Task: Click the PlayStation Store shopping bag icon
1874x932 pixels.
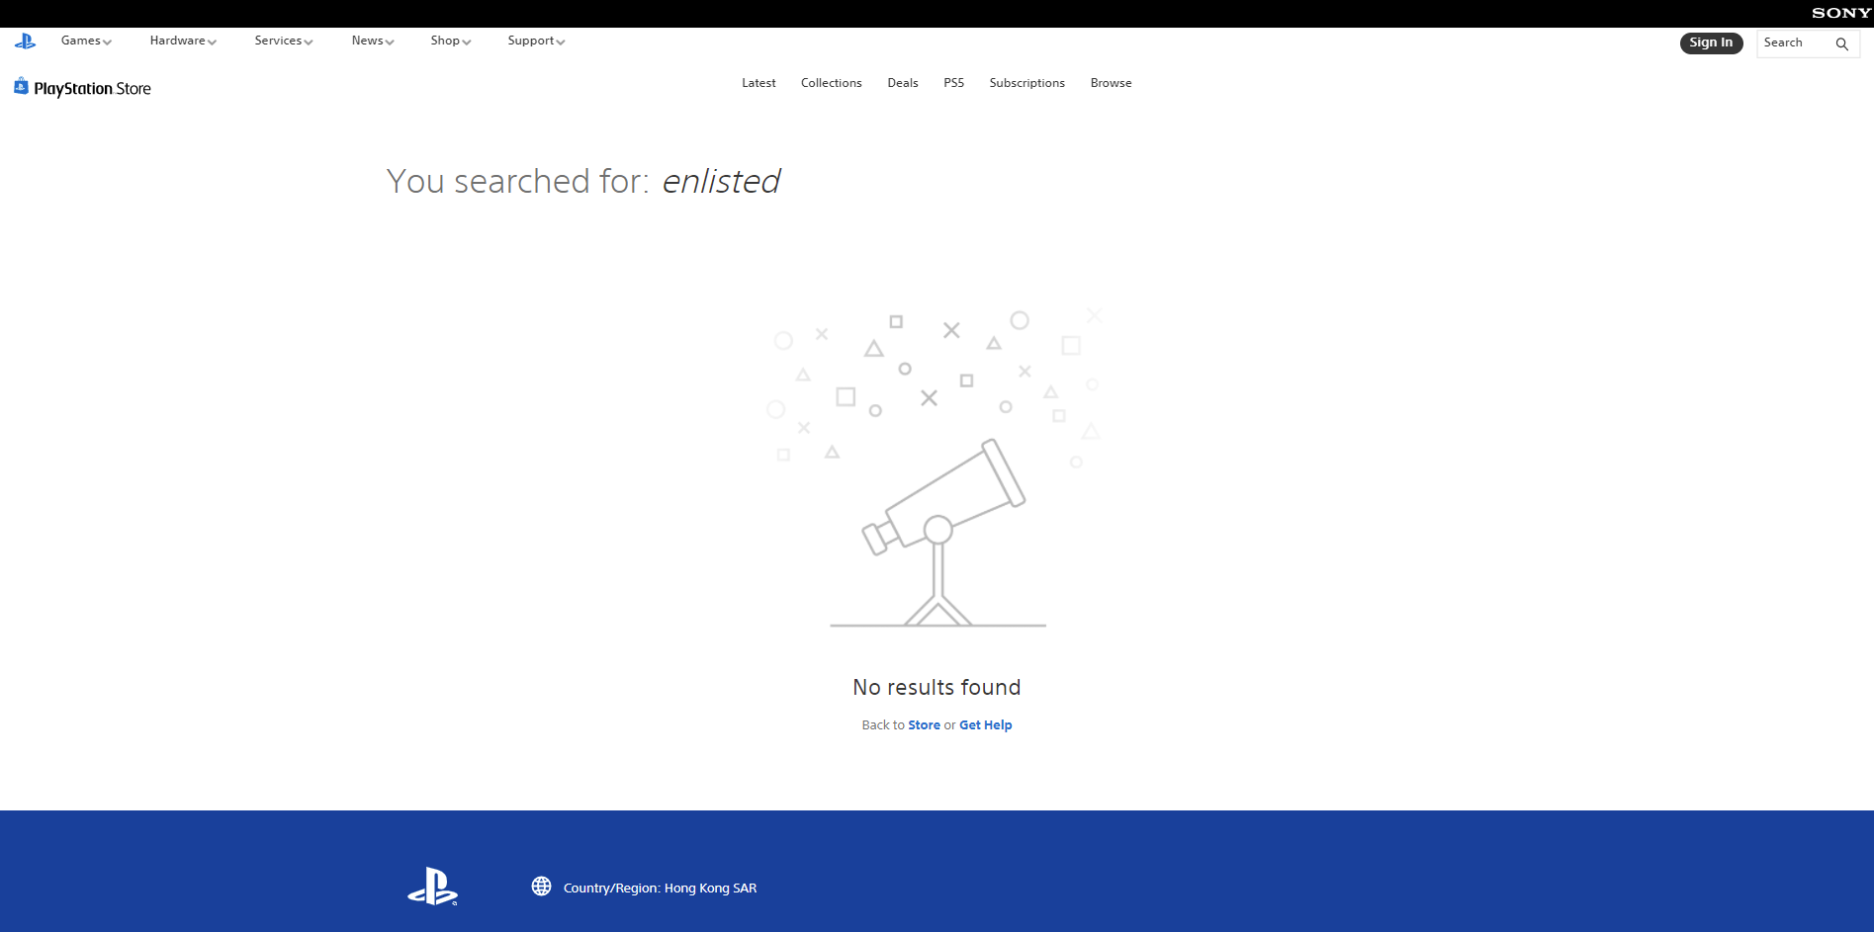Action: 21,87
